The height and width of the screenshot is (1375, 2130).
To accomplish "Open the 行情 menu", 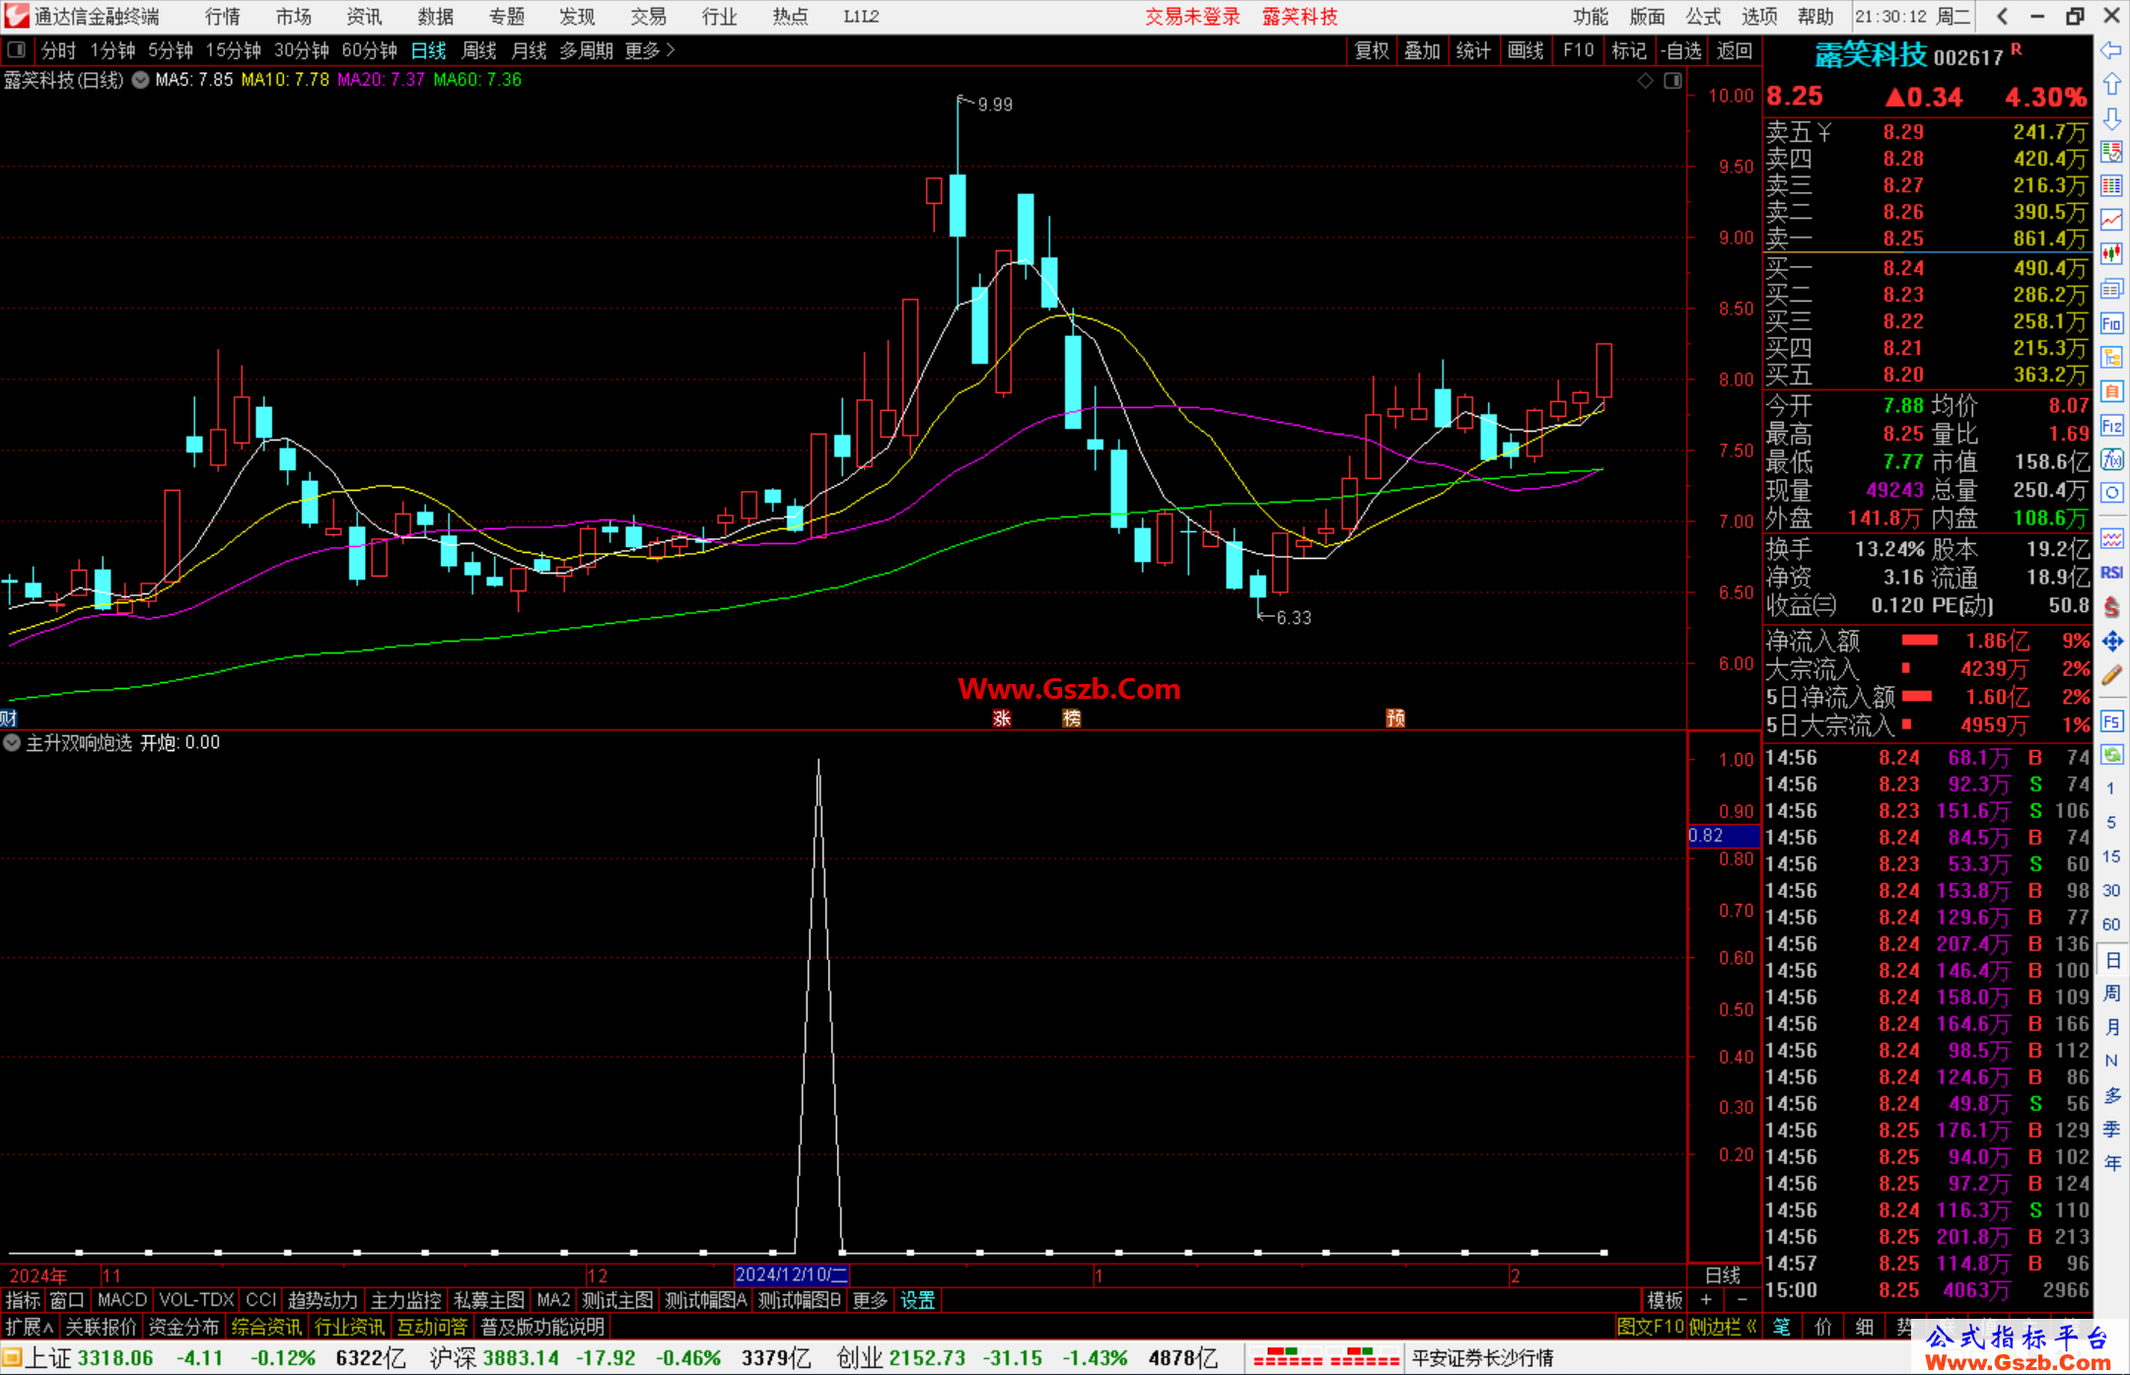I will coord(223,17).
